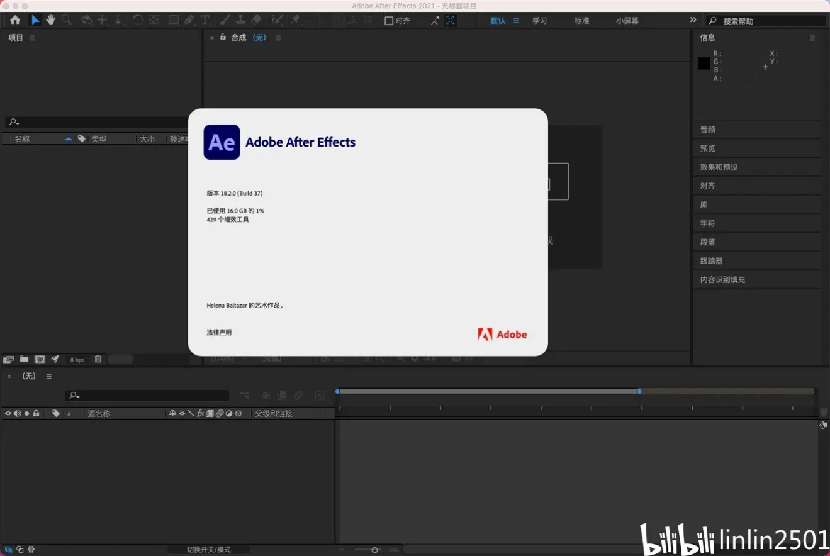Image resolution: width=830 pixels, height=556 pixels.
Task: Select the Rotation tool
Action: (x=137, y=20)
